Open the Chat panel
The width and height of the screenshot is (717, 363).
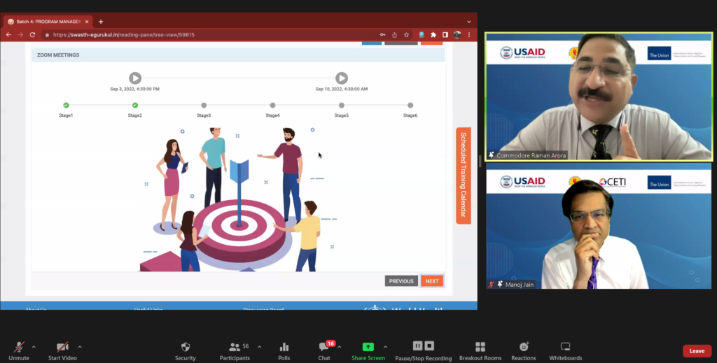point(324,350)
